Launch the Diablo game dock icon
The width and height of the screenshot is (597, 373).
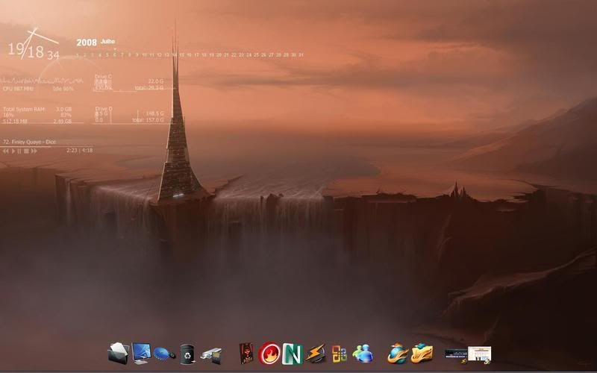246,353
